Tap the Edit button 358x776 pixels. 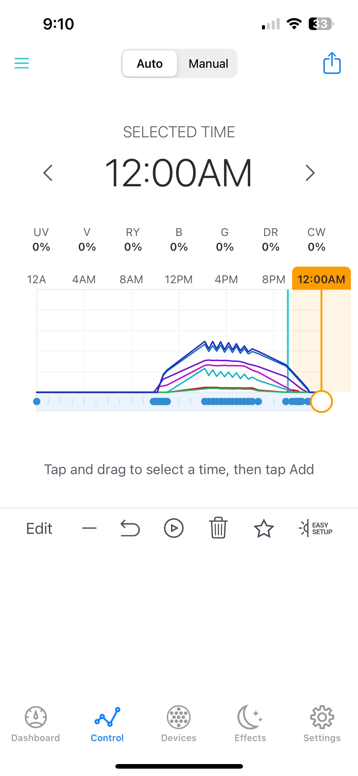(39, 528)
